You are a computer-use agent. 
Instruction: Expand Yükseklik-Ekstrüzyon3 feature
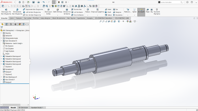(1, 61)
